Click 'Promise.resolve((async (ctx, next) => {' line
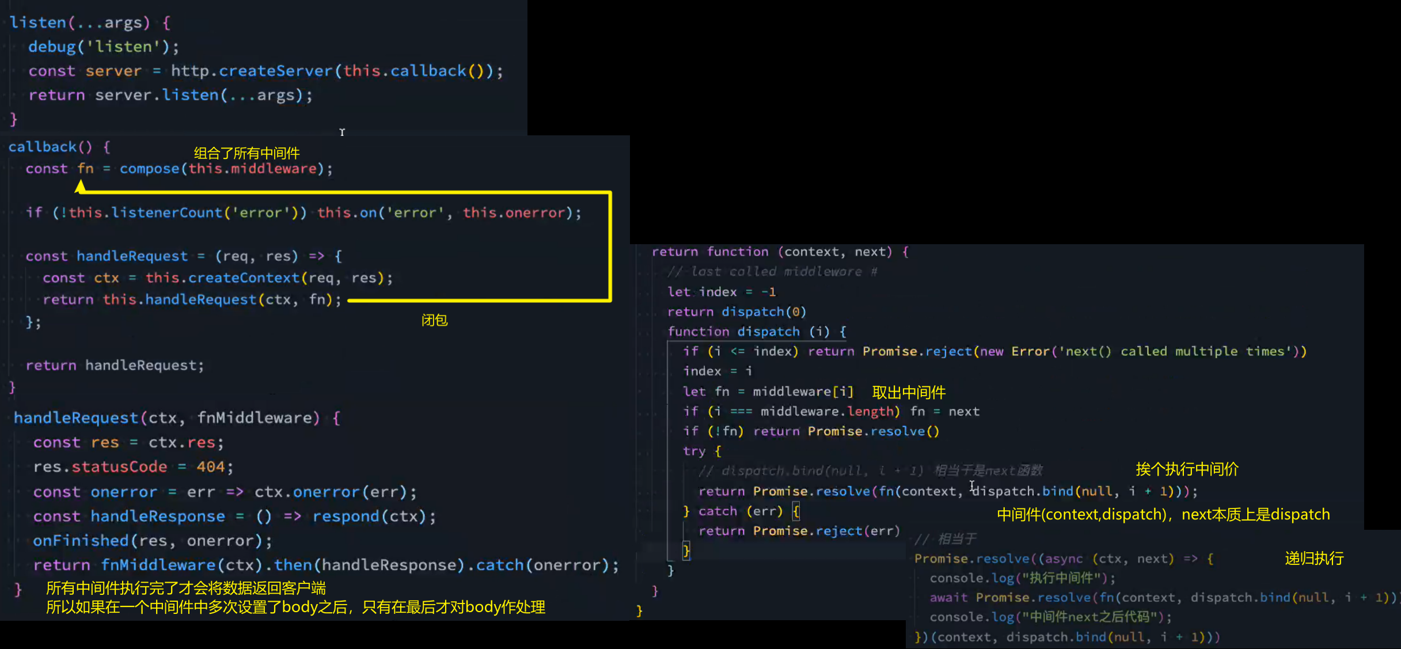The image size is (1401, 649). click(1064, 559)
